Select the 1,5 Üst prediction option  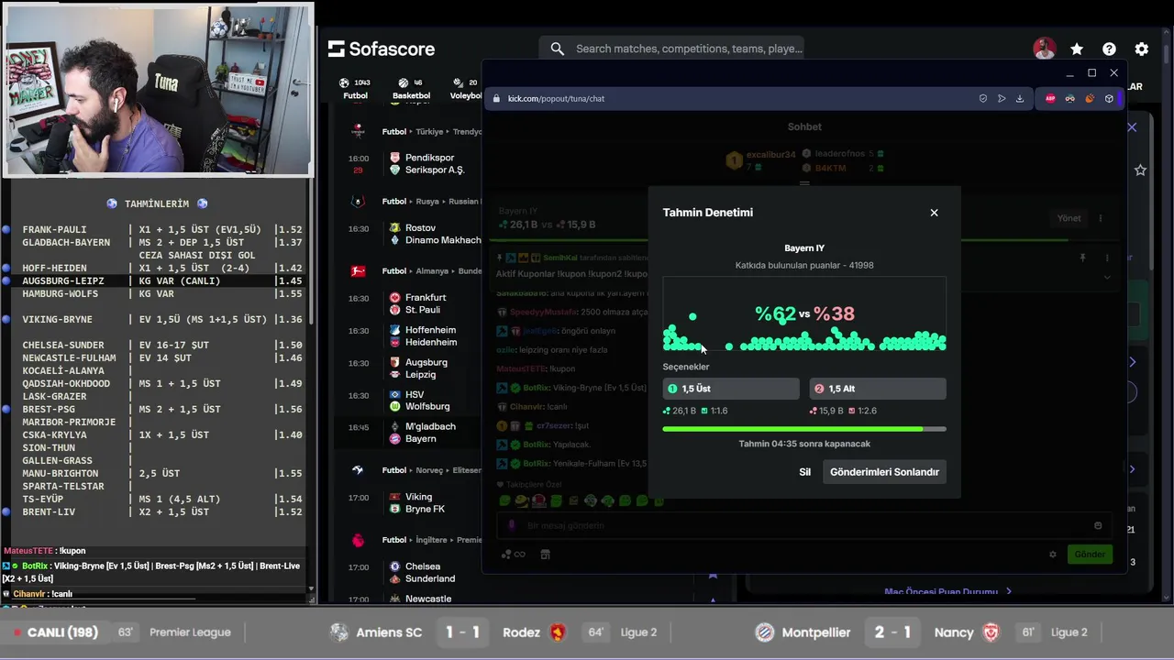731,389
